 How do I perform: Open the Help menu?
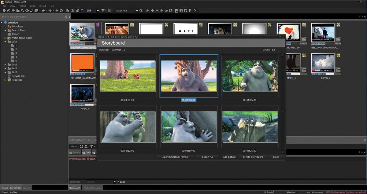tap(52, 6)
